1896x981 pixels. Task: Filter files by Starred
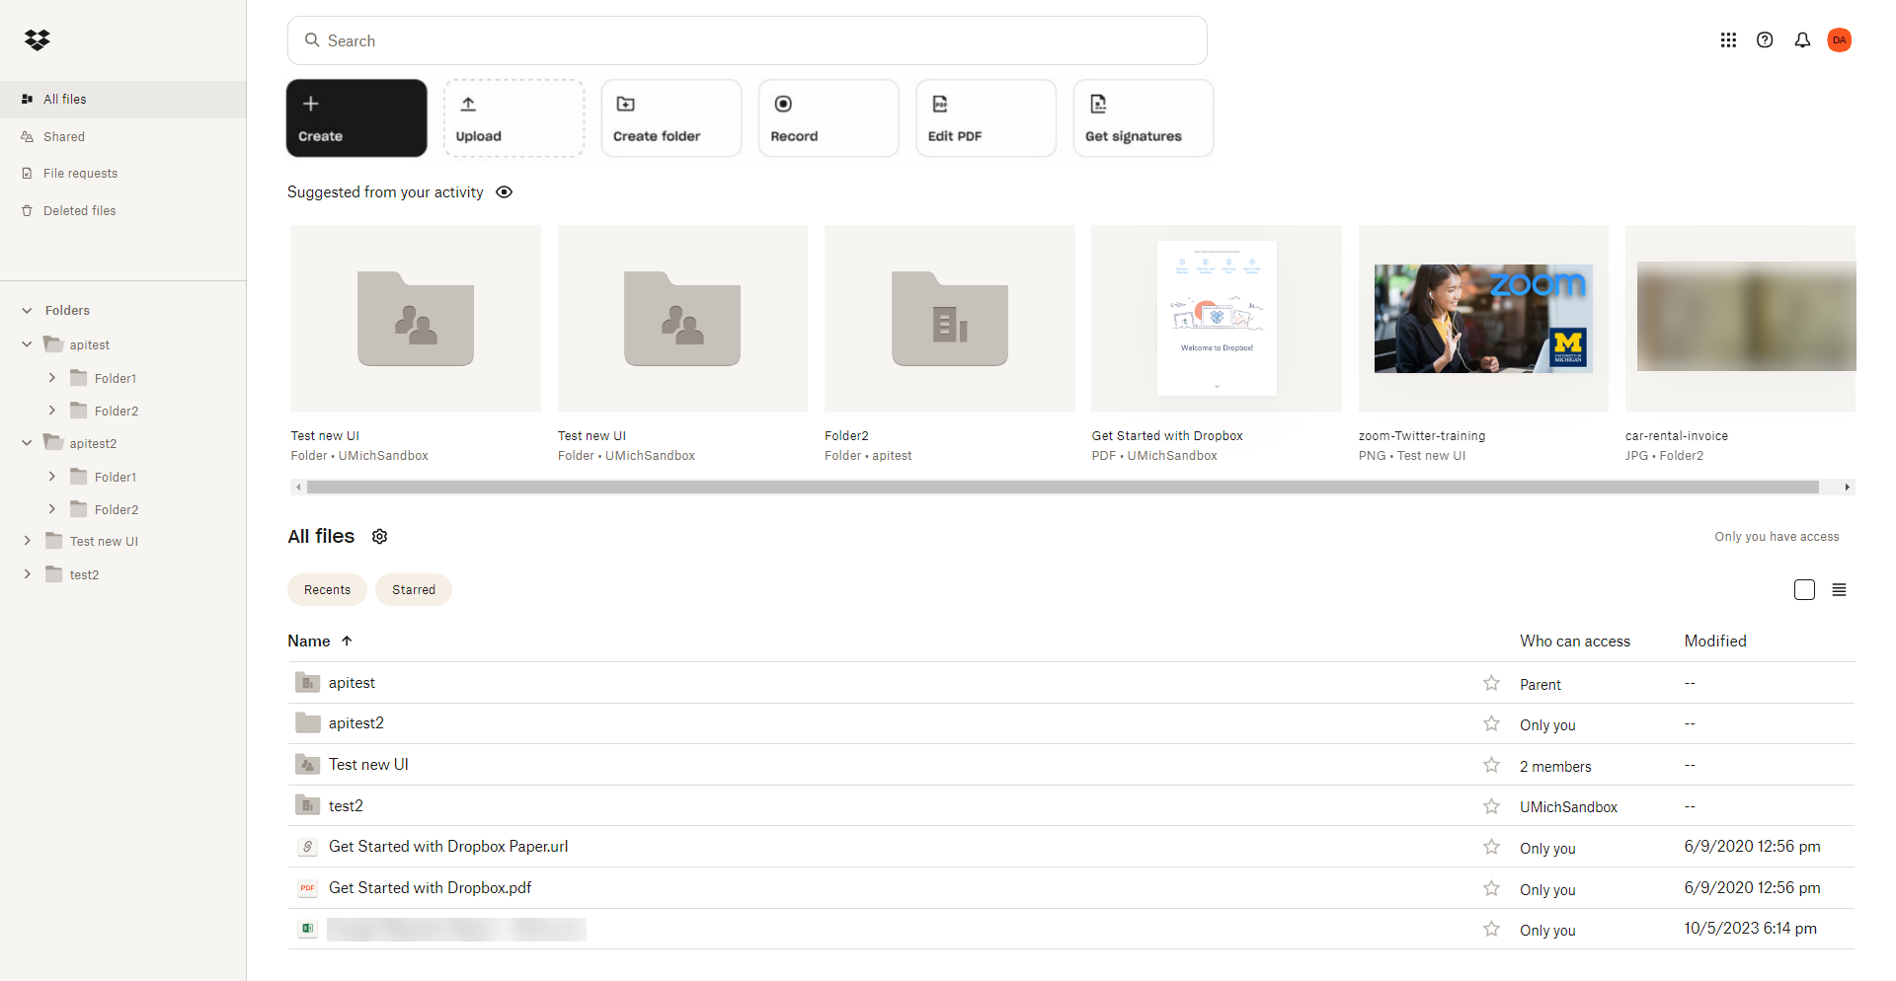click(x=413, y=590)
